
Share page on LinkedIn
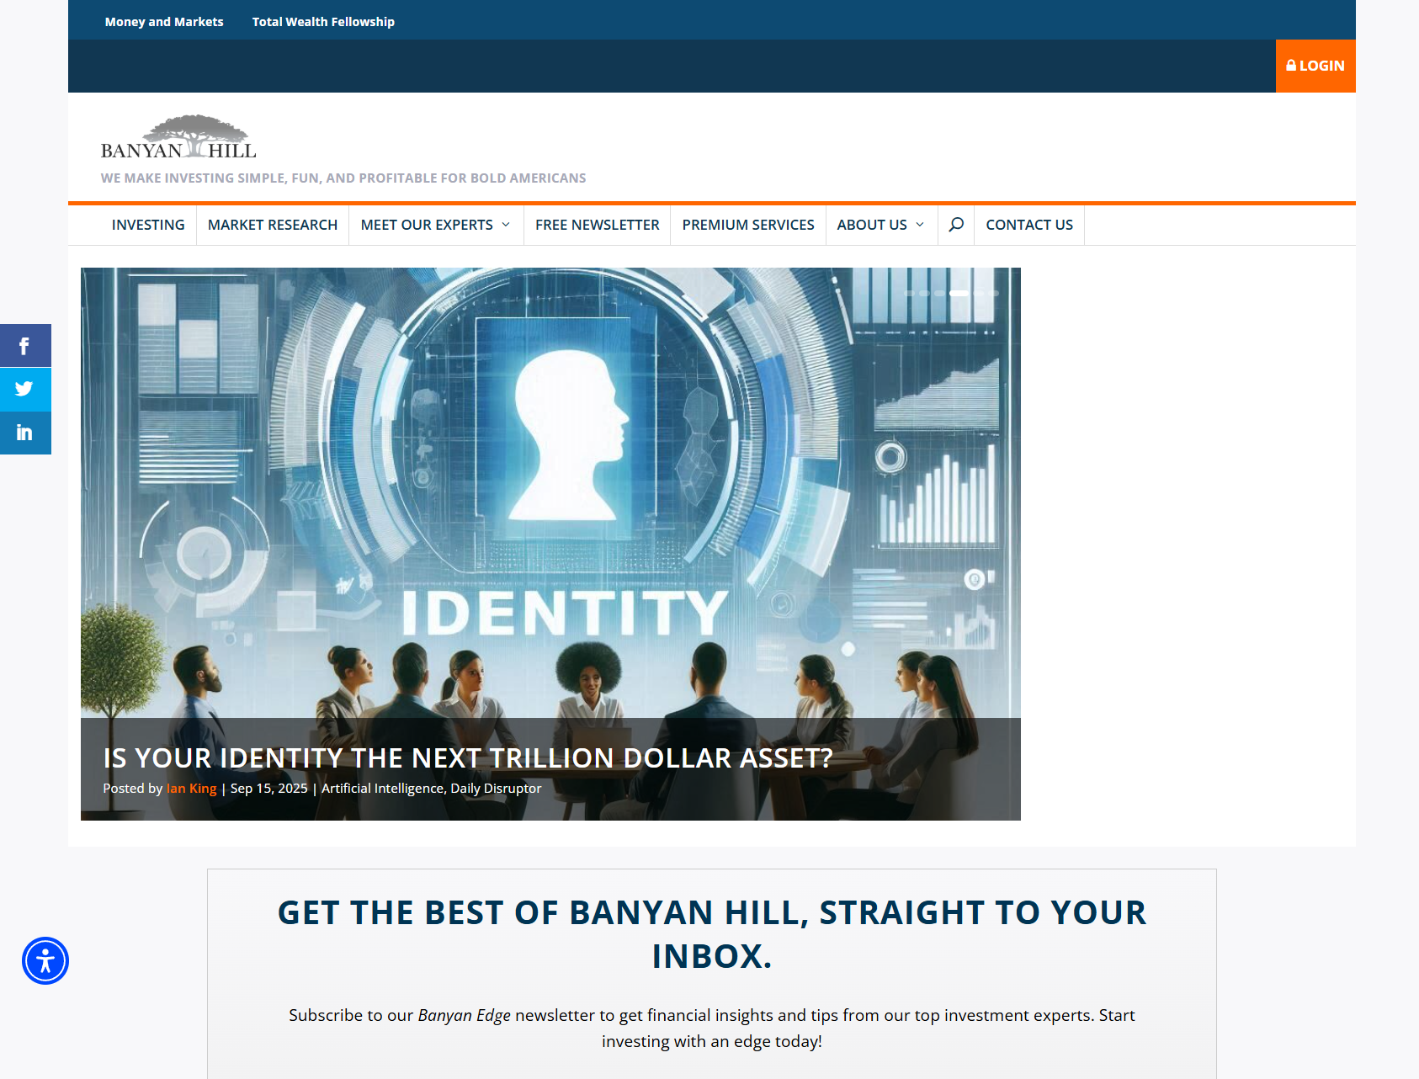point(24,433)
